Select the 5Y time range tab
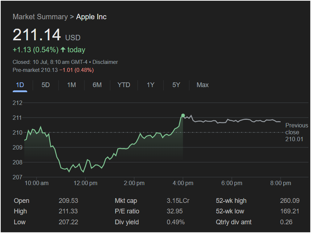The width and height of the screenshot is (311, 233). [x=176, y=85]
